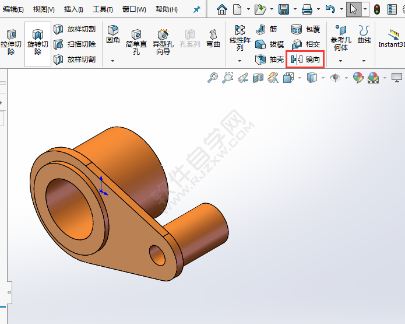Expand the View Orientation dropdown arrow

tap(300, 78)
